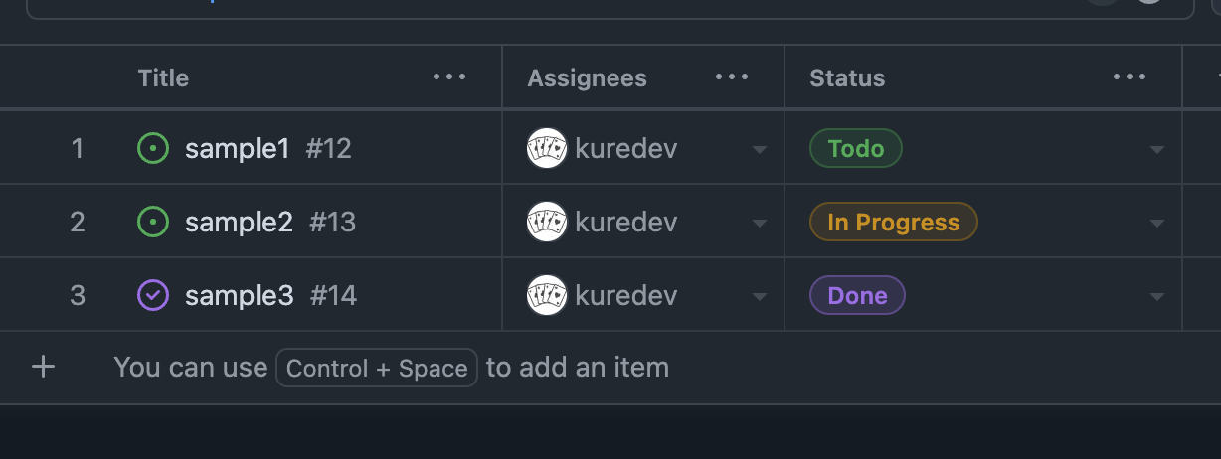This screenshot has width=1221, height=459.
Task: Click the closed issue icon for sample3
Action: pyautogui.click(x=152, y=296)
